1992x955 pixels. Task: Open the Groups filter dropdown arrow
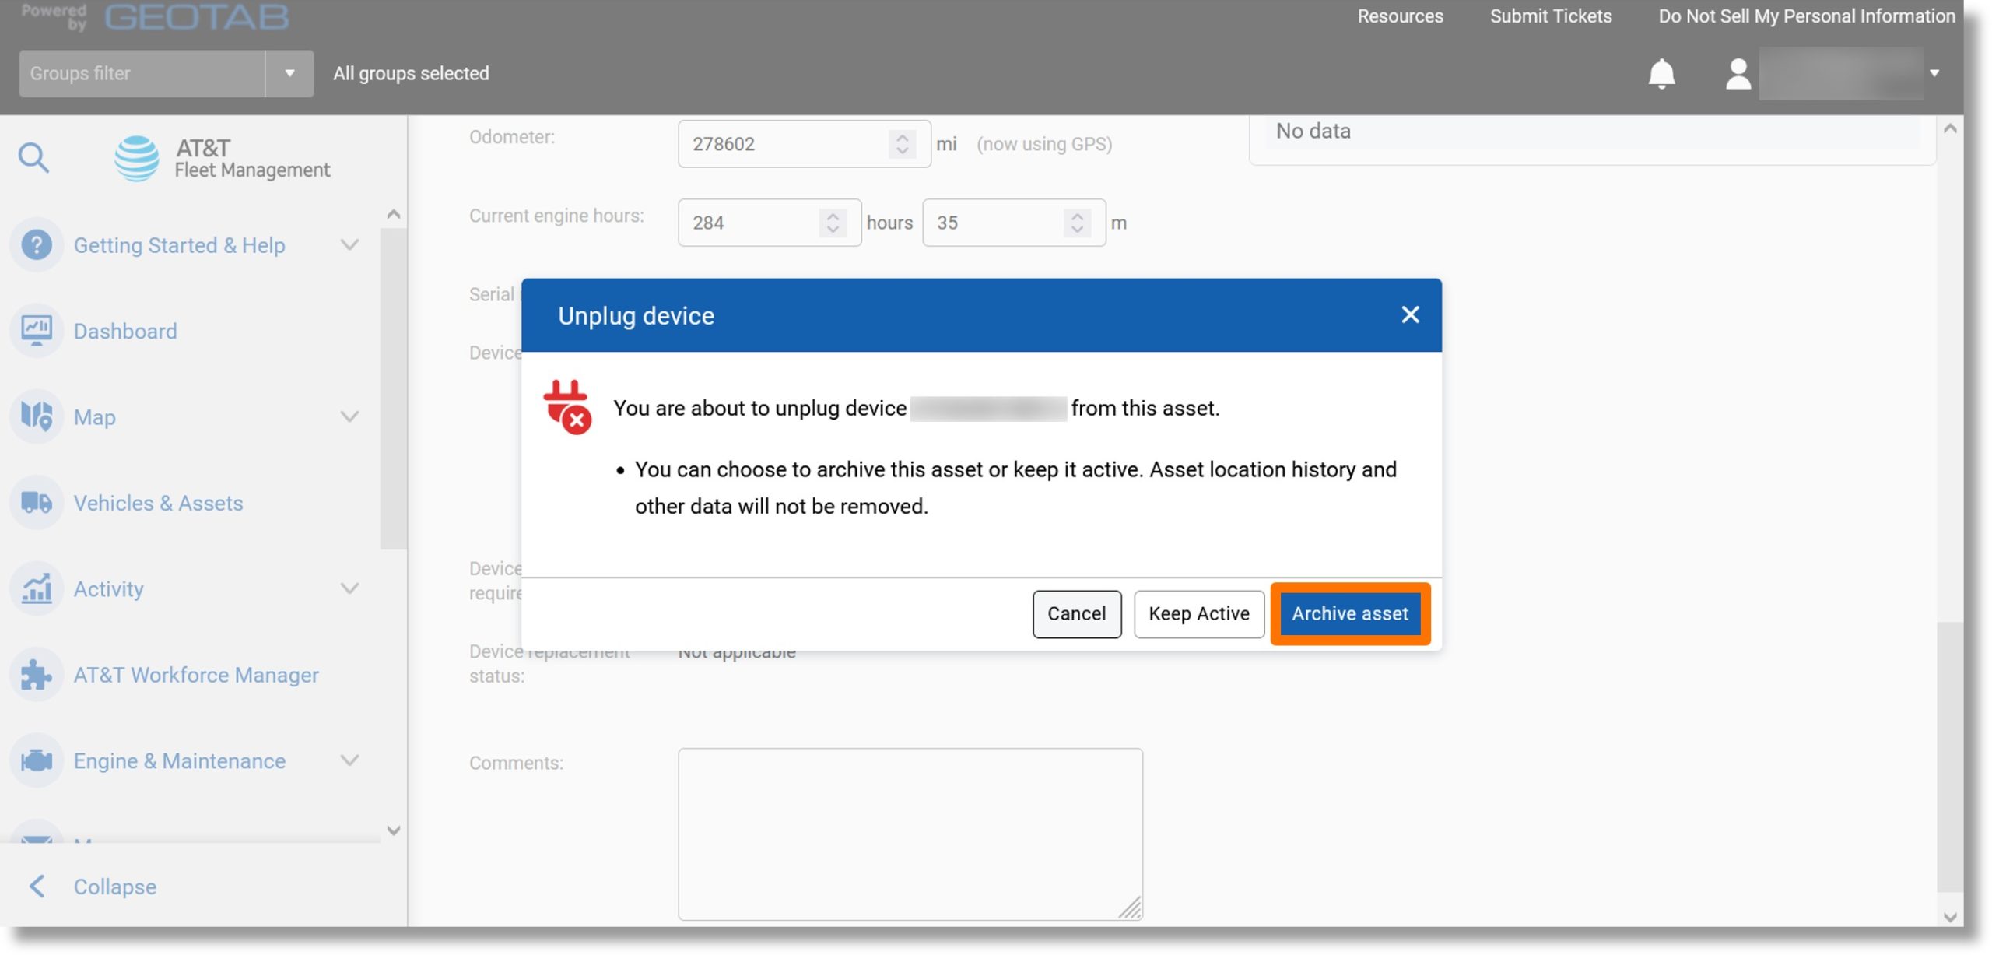tap(289, 74)
